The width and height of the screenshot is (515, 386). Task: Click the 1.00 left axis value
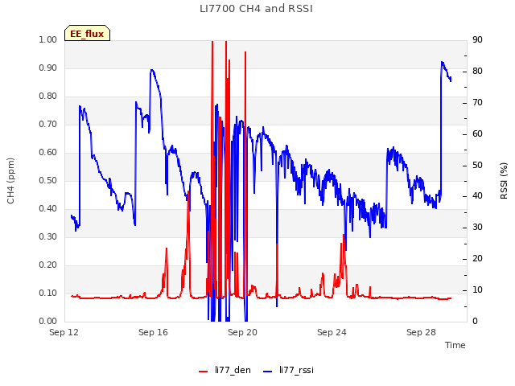tap(48, 39)
